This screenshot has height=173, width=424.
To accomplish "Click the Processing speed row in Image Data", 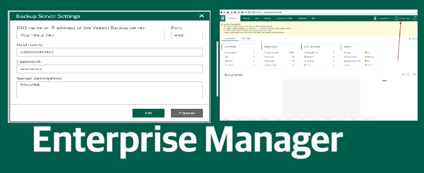I will pyautogui.click(x=279, y=52).
